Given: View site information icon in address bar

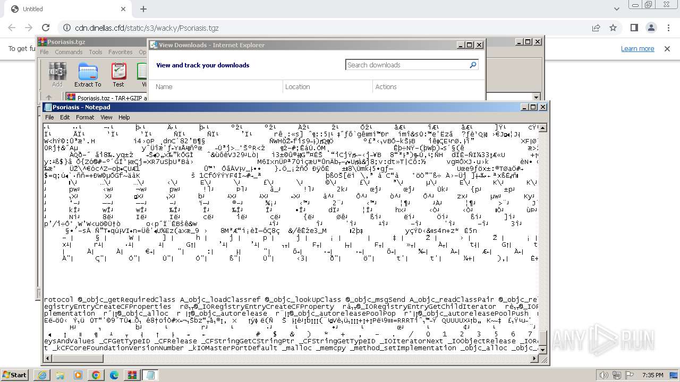Looking at the screenshot, I should pos(67,28).
